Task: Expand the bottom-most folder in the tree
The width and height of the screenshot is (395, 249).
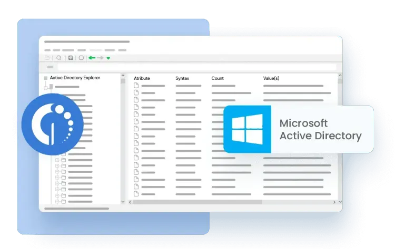Action: click(57, 201)
